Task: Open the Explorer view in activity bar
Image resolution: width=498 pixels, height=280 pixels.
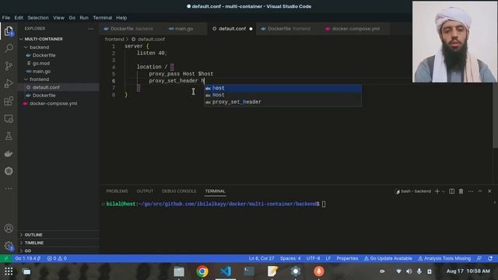Action: 9,31
